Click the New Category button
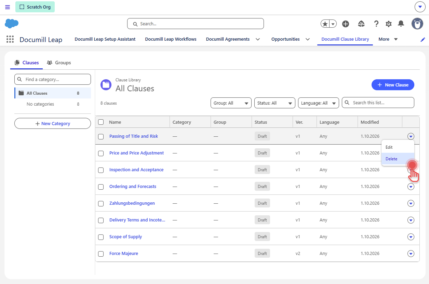429x284 pixels. (x=53, y=123)
